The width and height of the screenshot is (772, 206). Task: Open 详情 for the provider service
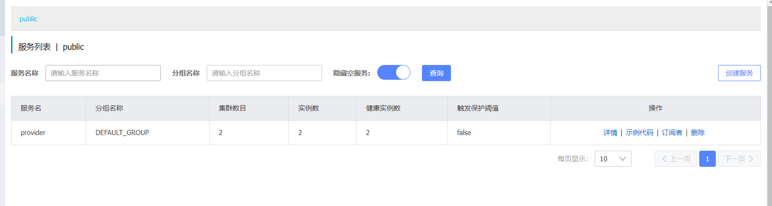coord(610,133)
